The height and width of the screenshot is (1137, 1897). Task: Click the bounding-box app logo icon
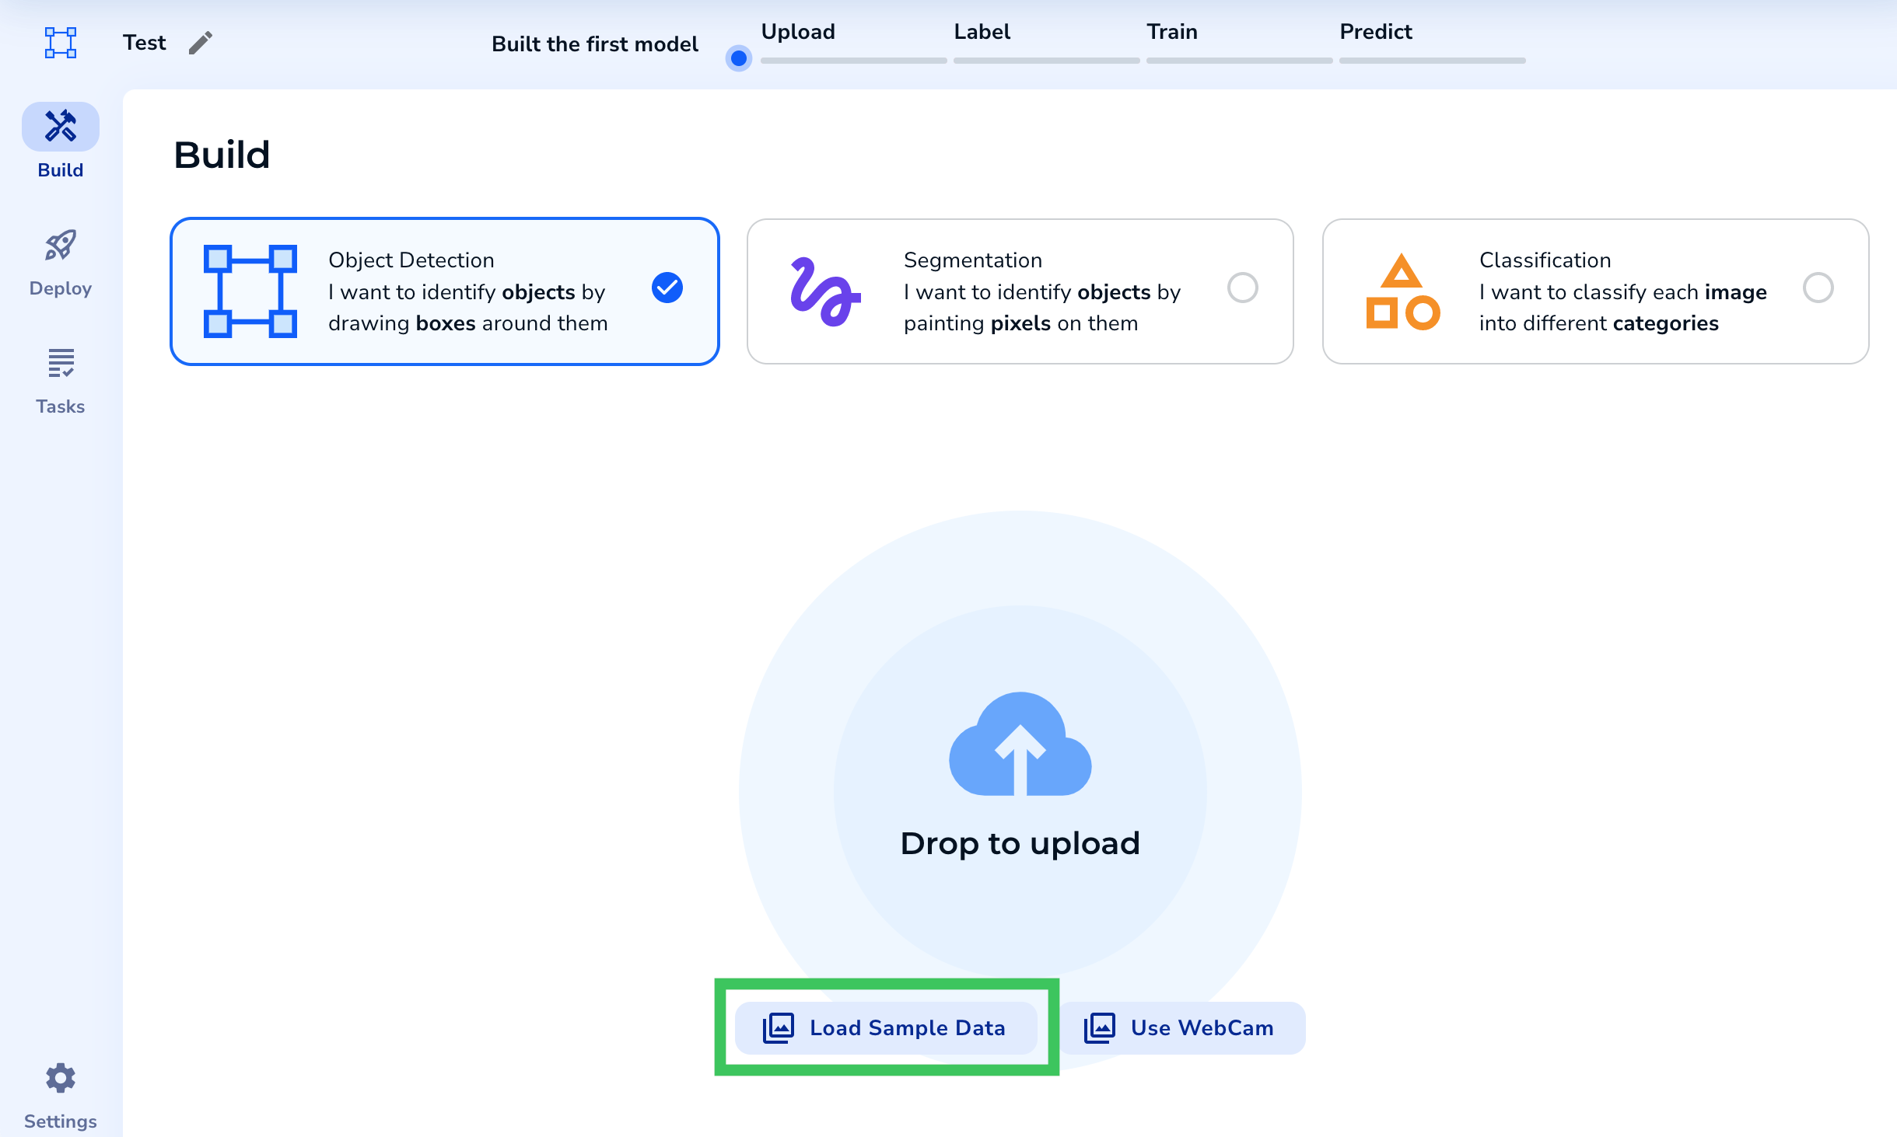pyautogui.click(x=61, y=43)
